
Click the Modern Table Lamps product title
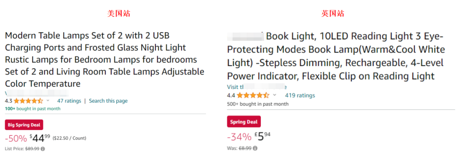(105, 60)
